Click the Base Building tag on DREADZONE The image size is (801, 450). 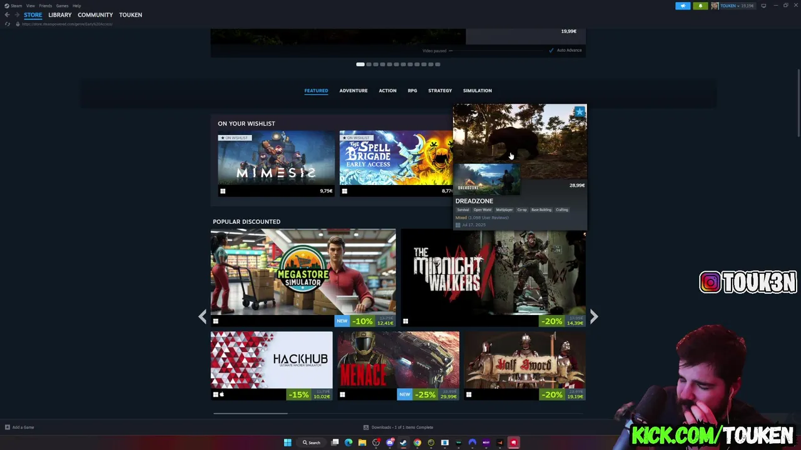[541, 210]
